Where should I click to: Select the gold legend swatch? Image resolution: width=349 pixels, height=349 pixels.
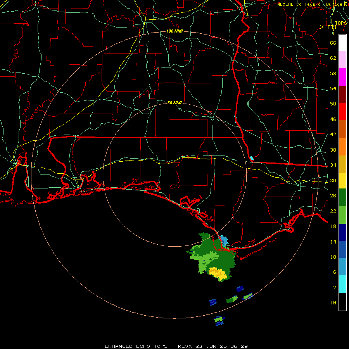(342, 164)
